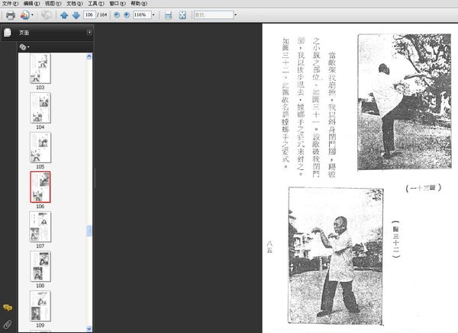Open the dropdown arrow beside the create PDF icon
This screenshot has width=458, height=333.
point(32,15)
